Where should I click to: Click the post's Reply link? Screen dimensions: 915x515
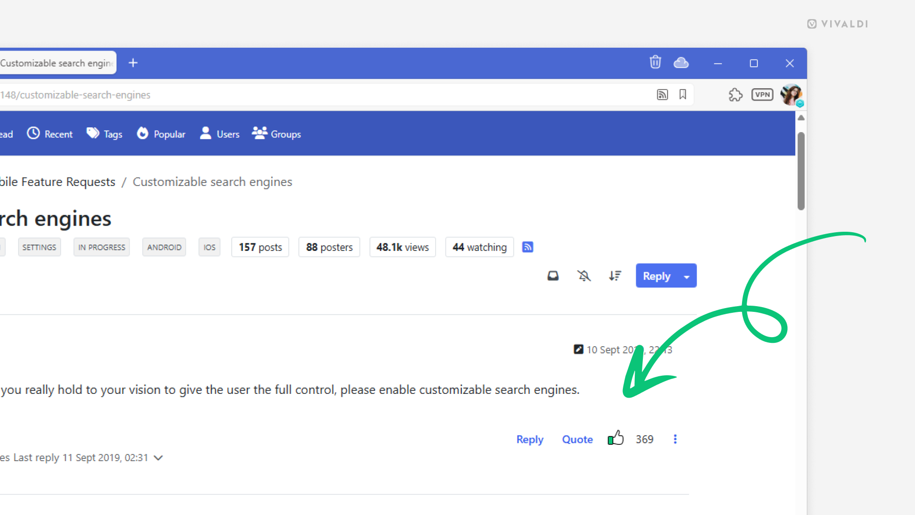pos(530,439)
